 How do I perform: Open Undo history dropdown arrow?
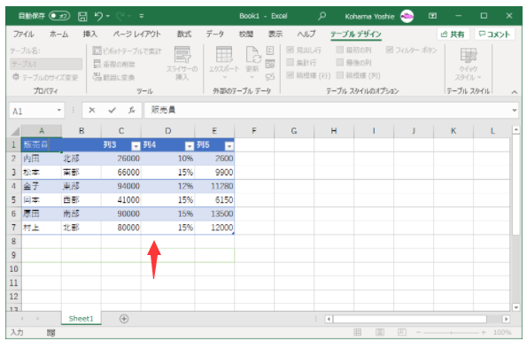point(108,16)
